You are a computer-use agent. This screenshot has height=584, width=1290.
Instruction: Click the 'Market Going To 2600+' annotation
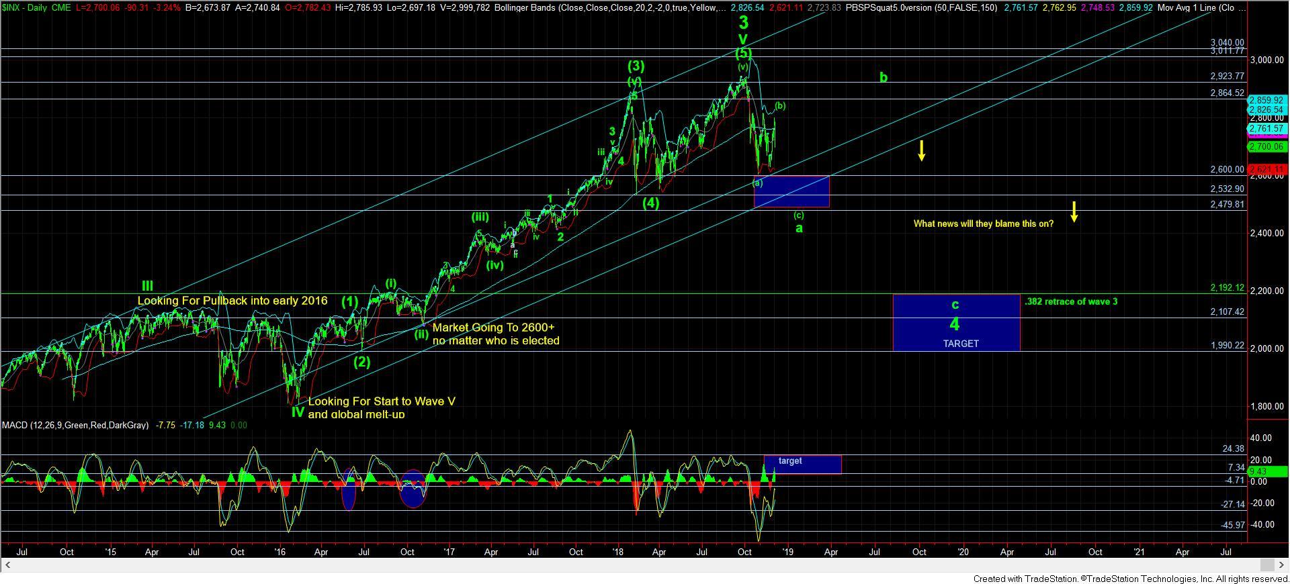click(x=493, y=328)
